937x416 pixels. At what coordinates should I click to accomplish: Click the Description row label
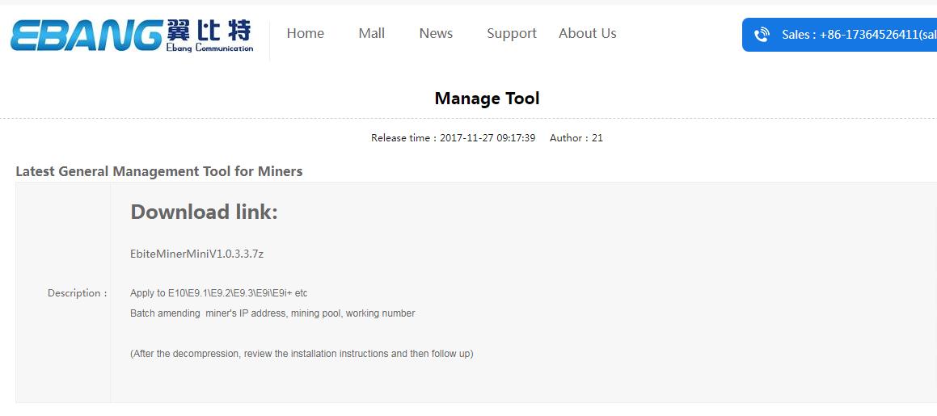pos(77,293)
